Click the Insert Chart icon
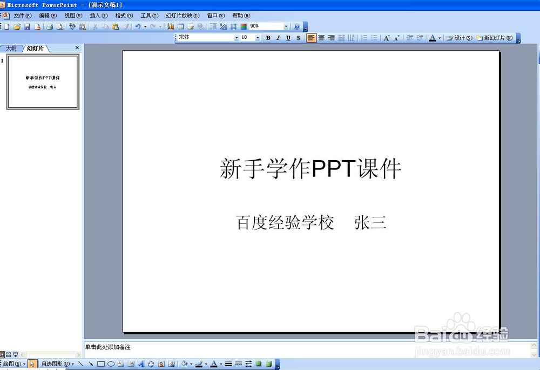This screenshot has width=540, height=370. (171, 26)
